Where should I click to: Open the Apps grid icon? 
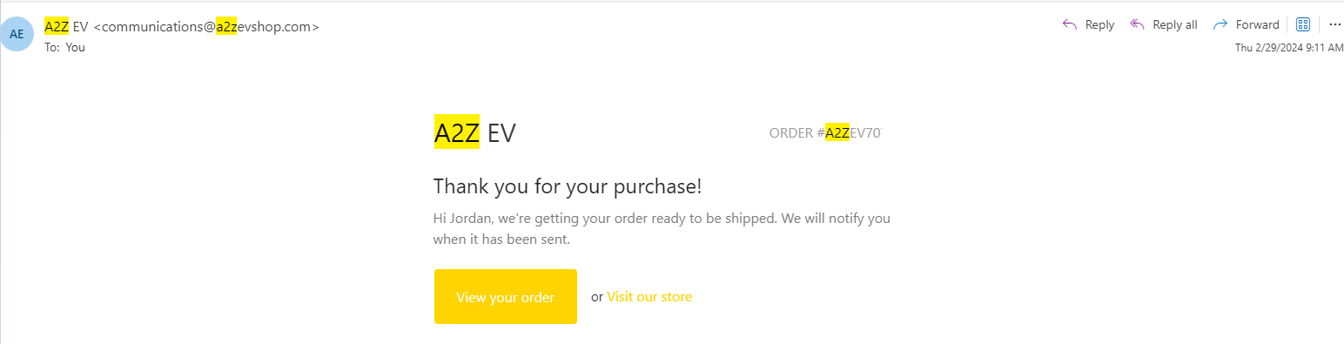1303,24
